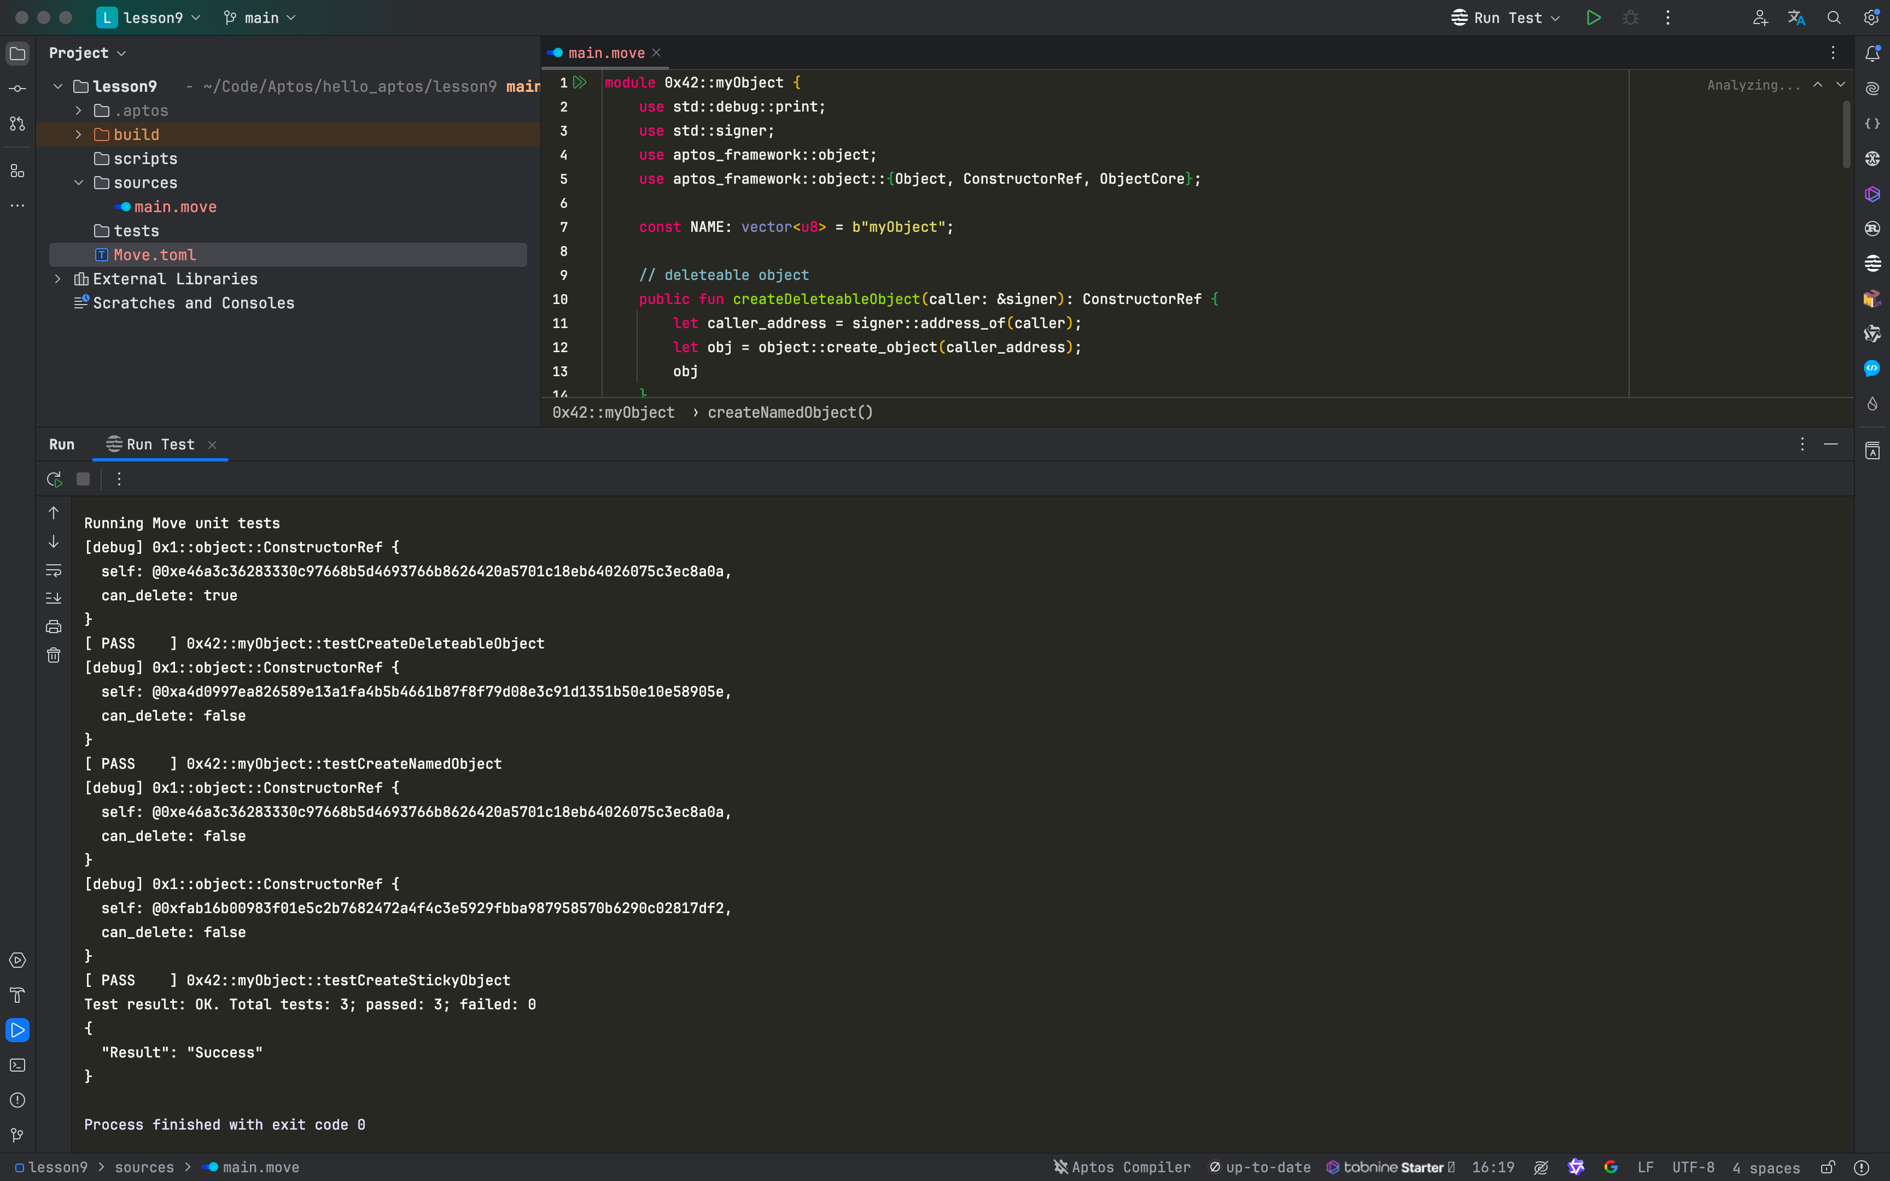Jump up the stack trace with the arrow
The width and height of the screenshot is (1890, 1181).
[53, 513]
